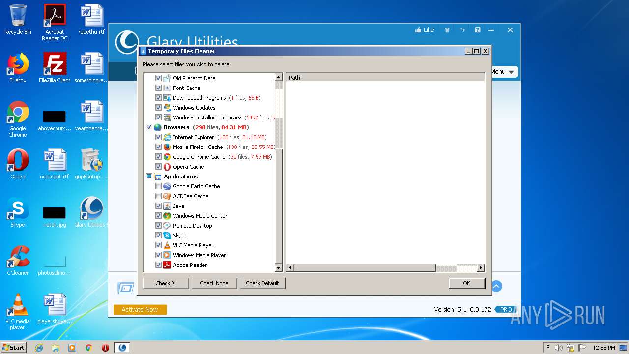
Task: Click the Like thumbs-up in Glary Utilities
Action: click(425, 30)
